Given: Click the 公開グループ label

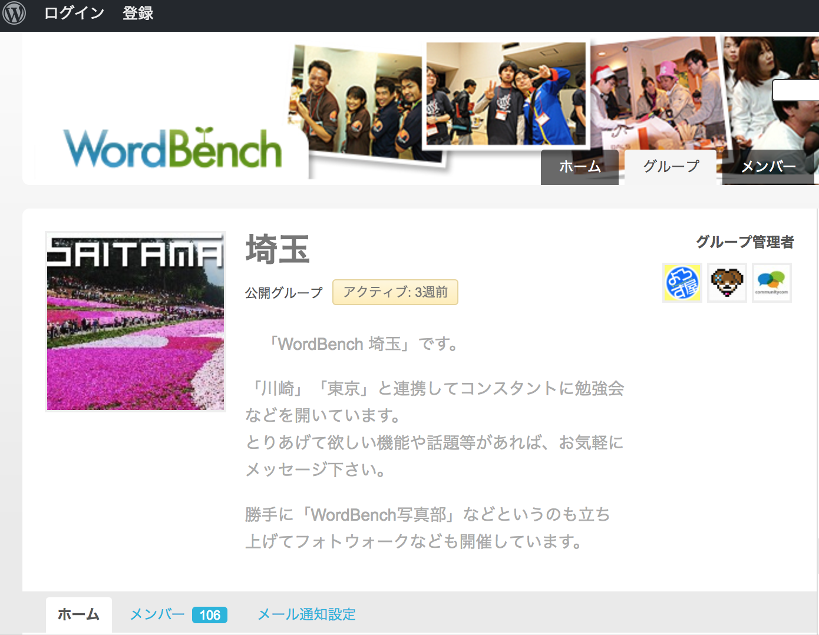Looking at the screenshot, I should 284,293.
